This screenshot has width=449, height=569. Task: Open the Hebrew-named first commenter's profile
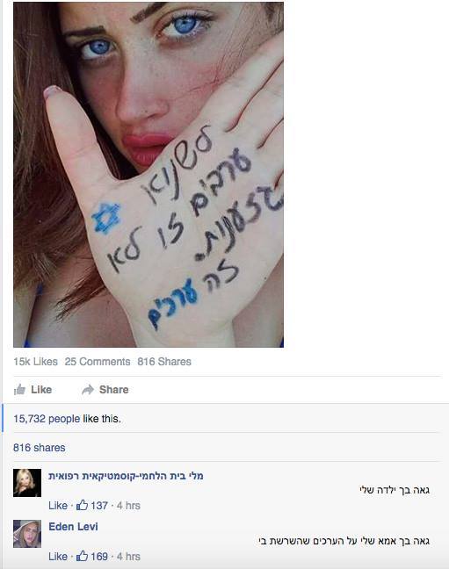pos(126,476)
